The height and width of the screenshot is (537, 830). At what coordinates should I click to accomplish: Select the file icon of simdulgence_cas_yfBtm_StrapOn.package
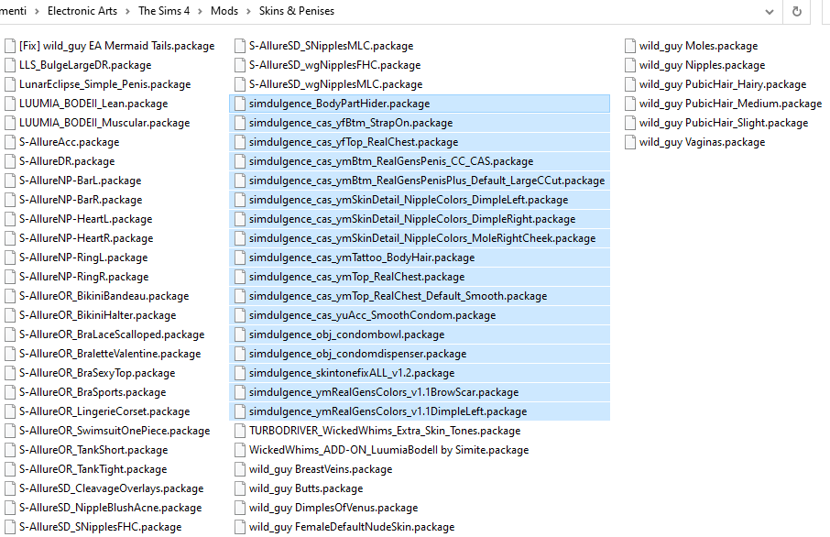tap(240, 123)
